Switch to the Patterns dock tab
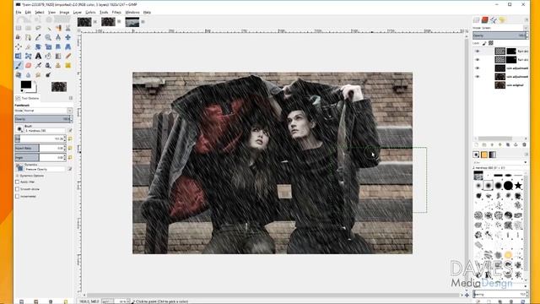This screenshot has width=540, height=304. tap(484, 155)
